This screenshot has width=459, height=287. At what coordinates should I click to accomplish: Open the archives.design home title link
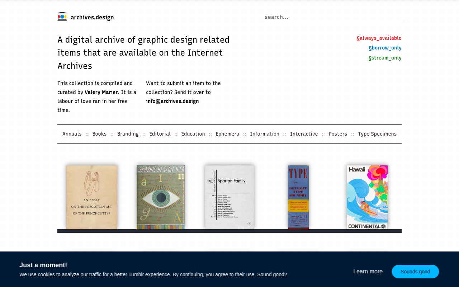coord(92,17)
